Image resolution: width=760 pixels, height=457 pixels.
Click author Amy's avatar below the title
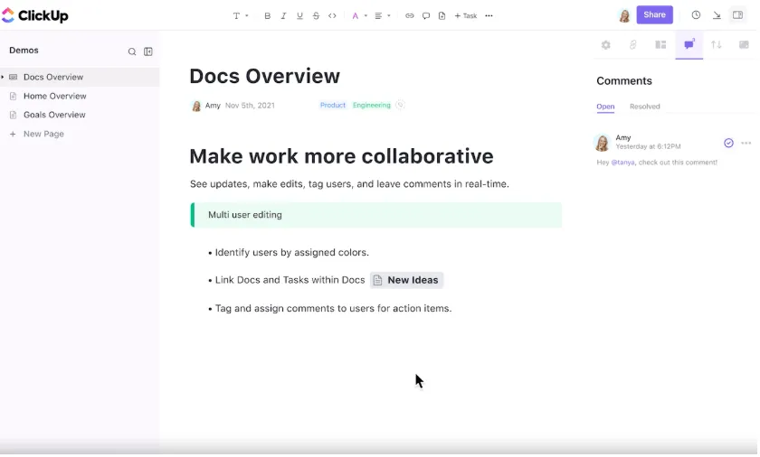click(196, 106)
